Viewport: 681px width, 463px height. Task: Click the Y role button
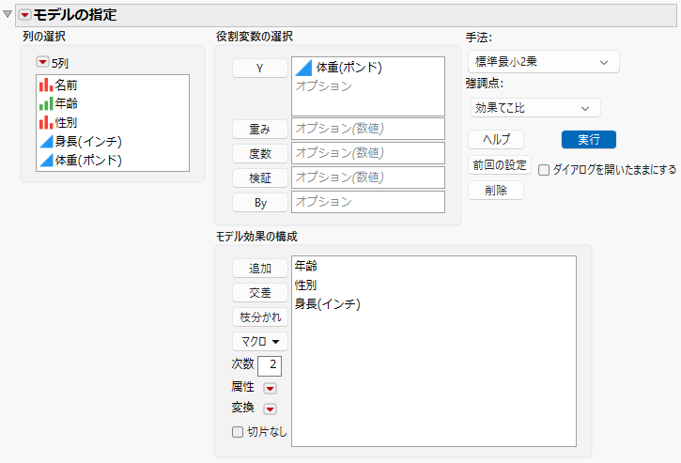[x=259, y=69]
